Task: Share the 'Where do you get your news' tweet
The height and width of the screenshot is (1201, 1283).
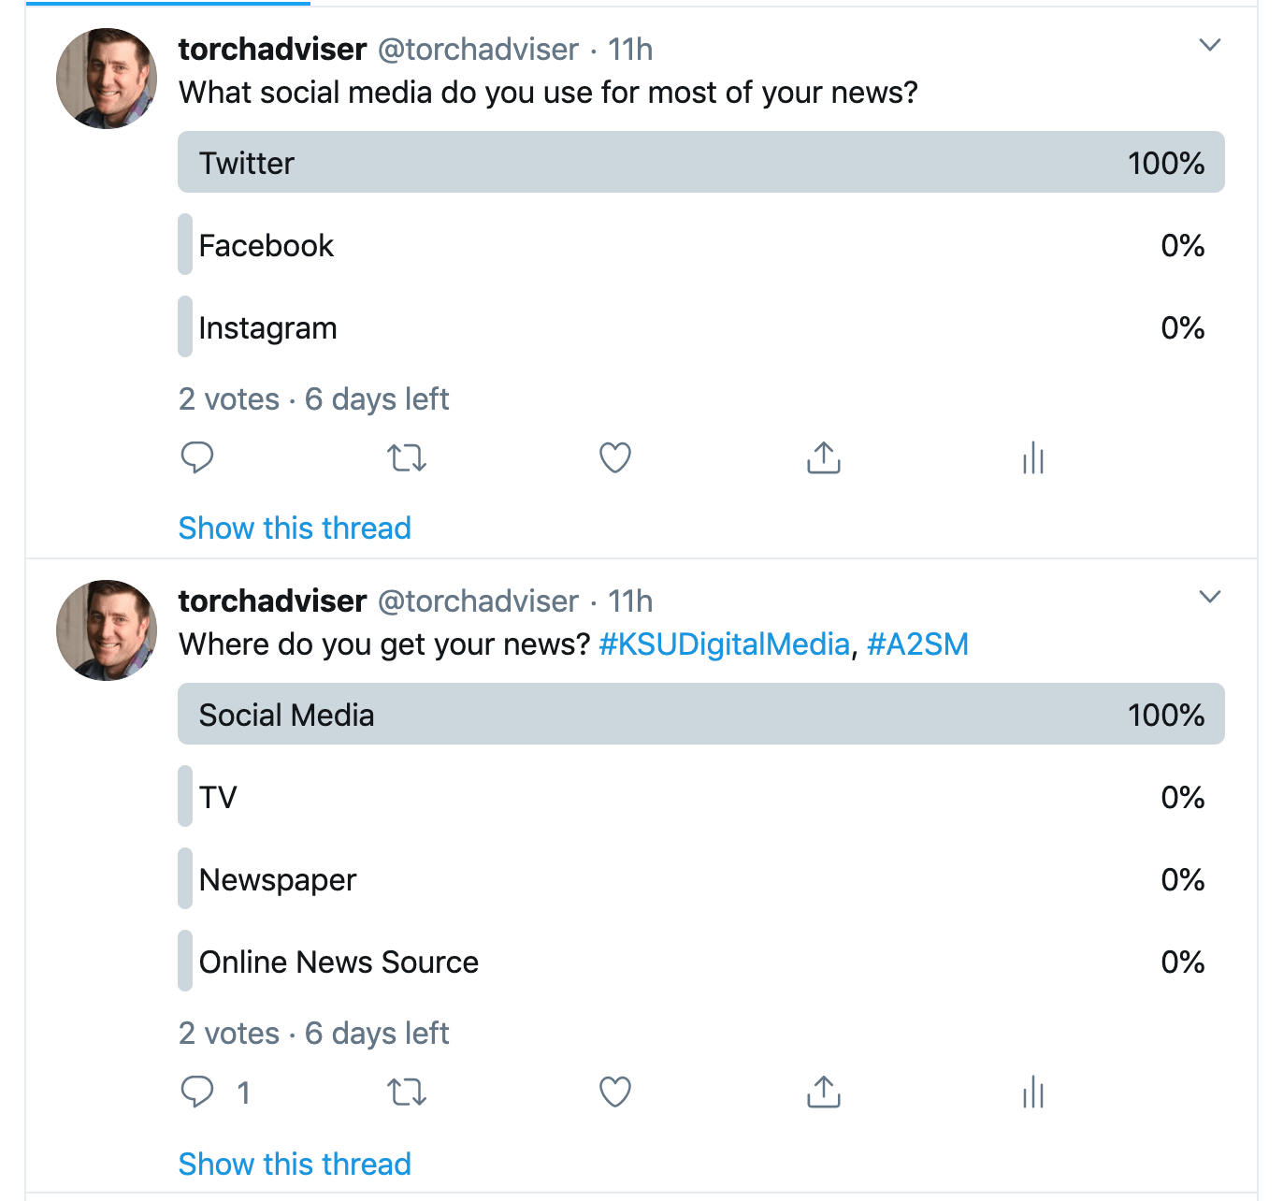Action: [824, 1092]
